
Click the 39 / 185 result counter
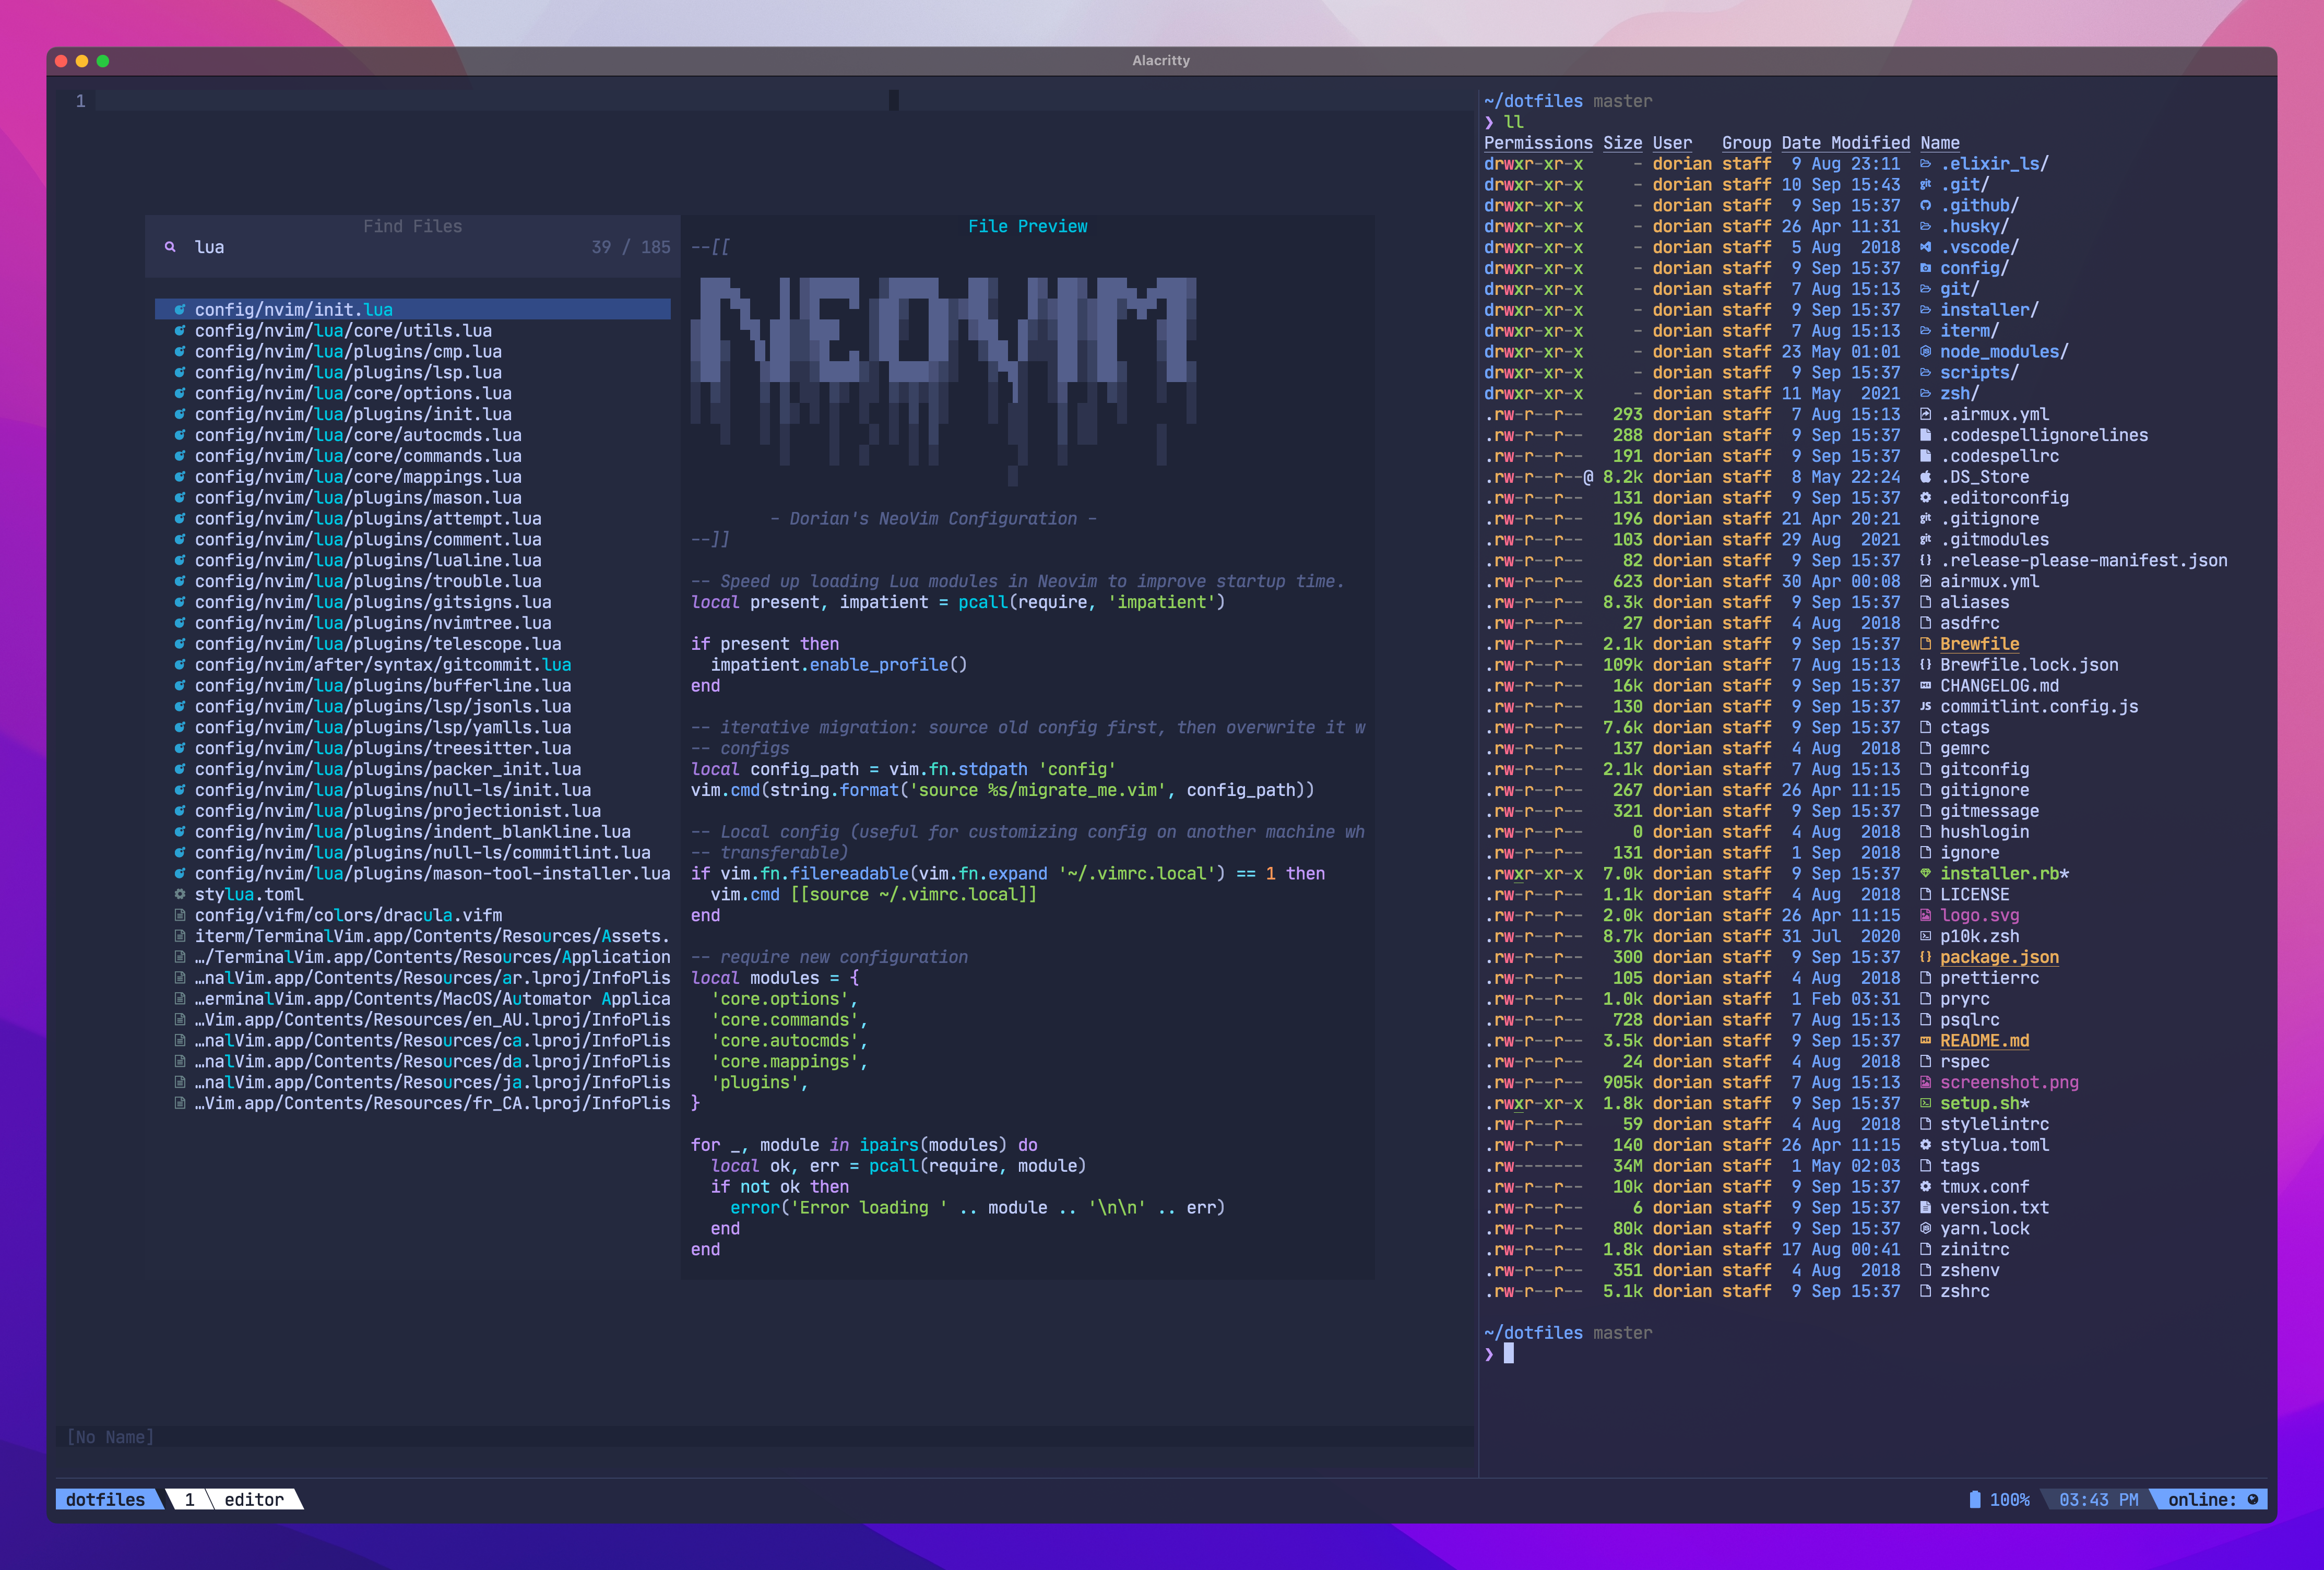click(x=631, y=247)
